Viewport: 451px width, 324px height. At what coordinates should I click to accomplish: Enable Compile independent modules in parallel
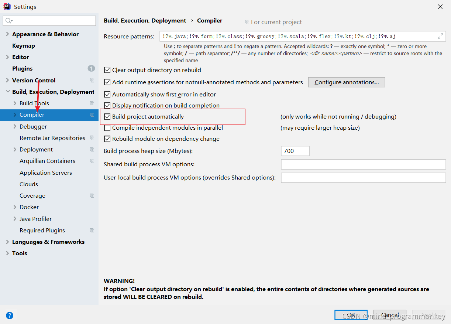(x=107, y=127)
